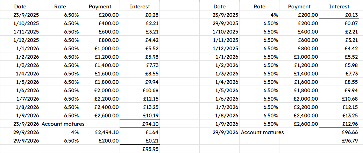Select the £0.28 interest cell
The image size is (363, 153).
pos(140,15)
